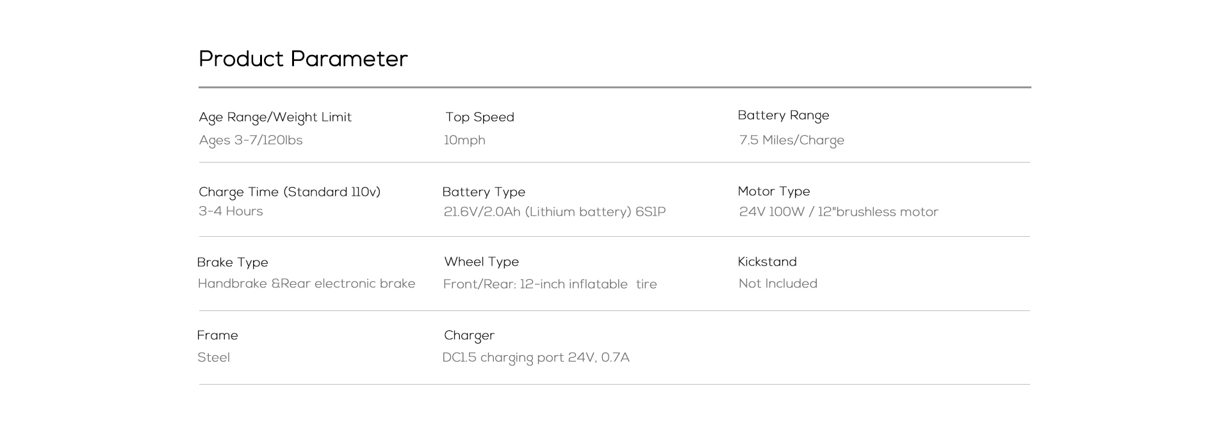Click the 3-4 Hours value
Viewport: 1230px width, 448px height.
(231, 211)
